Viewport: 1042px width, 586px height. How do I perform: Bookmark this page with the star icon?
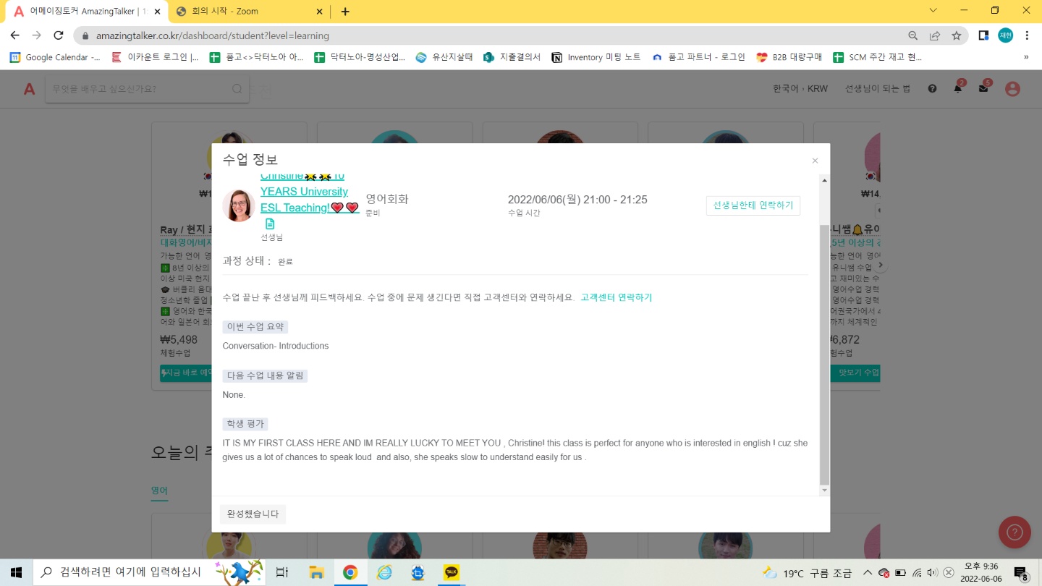tap(957, 35)
